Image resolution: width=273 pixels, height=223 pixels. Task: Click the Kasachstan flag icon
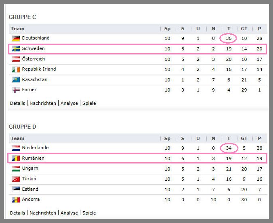pos(16,80)
